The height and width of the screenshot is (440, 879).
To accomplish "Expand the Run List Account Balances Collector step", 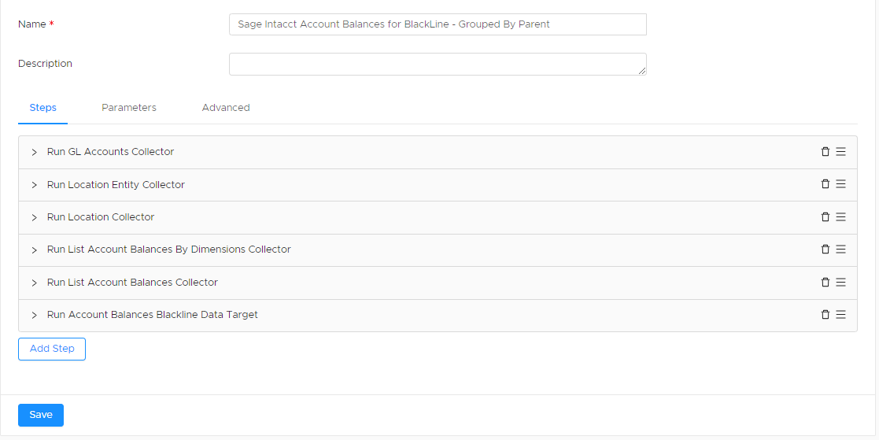I will [34, 283].
